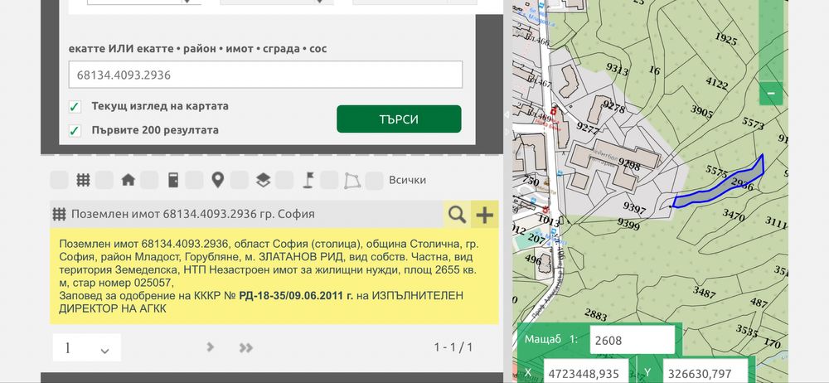The height and width of the screenshot is (383, 829).
Task: Click yellow parcel description details box
Action: click(274, 276)
